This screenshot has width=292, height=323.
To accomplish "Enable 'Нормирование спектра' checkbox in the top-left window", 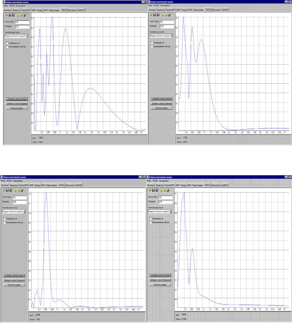I will (7, 47).
